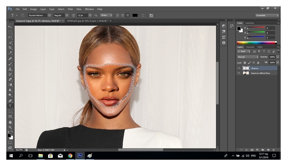Image resolution: width=287 pixels, height=166 pixels.
Task: Select the Crop tool
Action: tap(10, 48)
